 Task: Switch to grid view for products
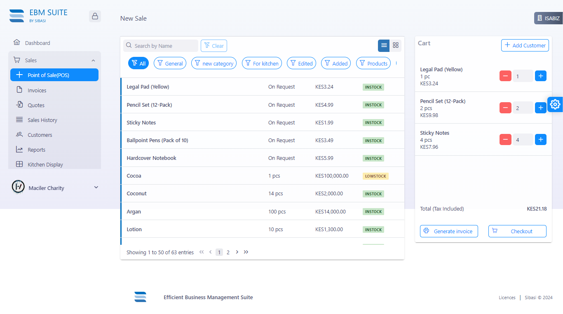(x=396, y=45)
